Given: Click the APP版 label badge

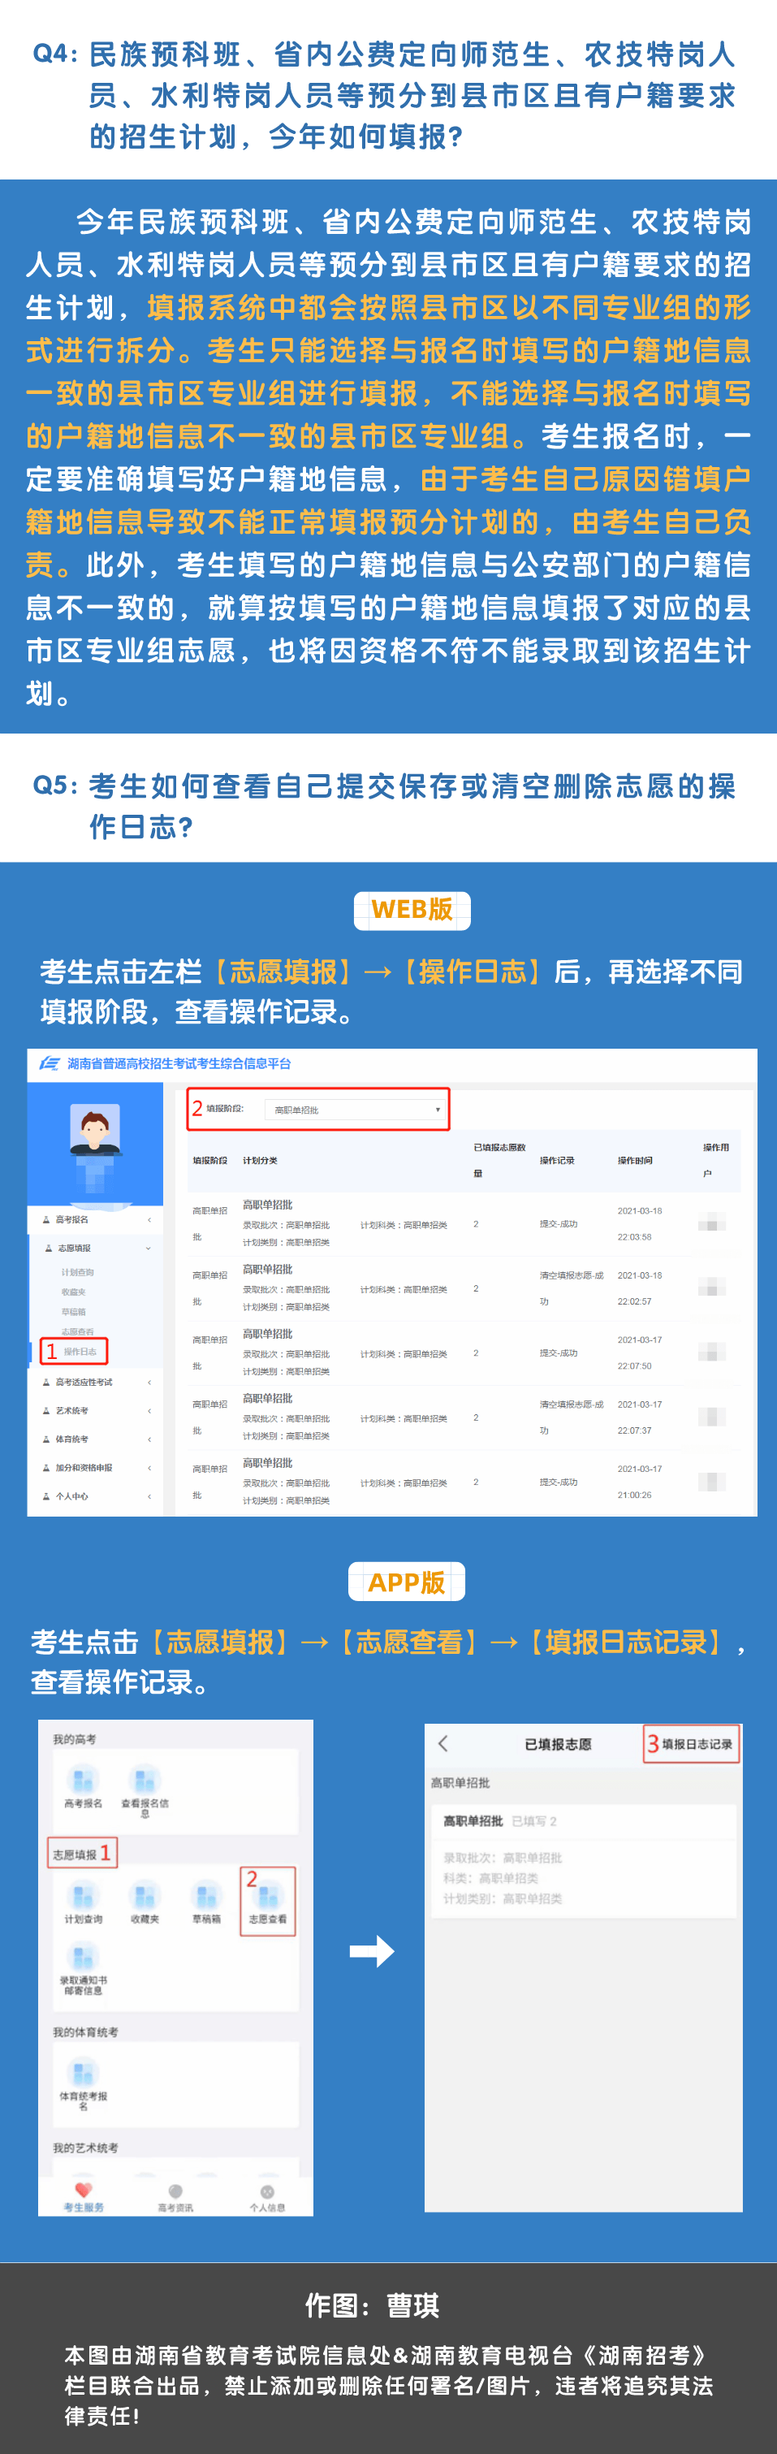Looking at the screenshot, I should tap(407, 1582).
